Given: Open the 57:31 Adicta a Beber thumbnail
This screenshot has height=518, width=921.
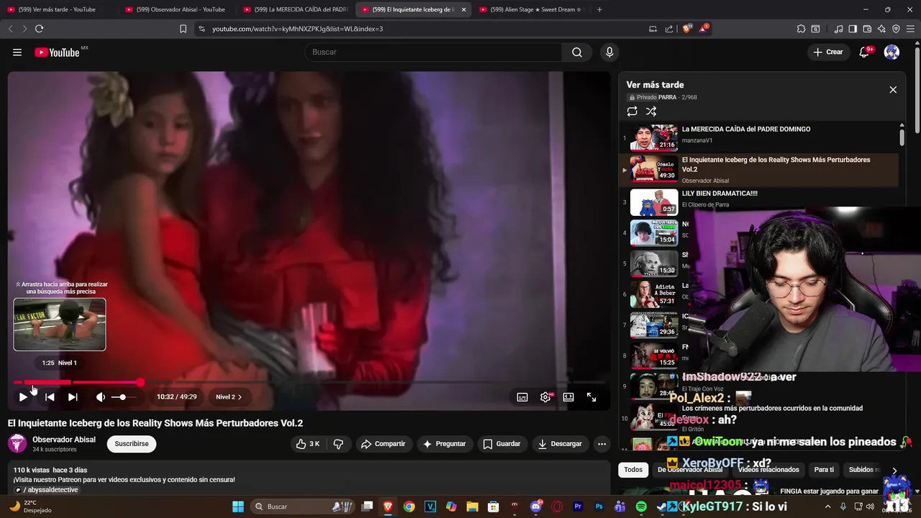Looking at the screenshot, I should [654, 294].
